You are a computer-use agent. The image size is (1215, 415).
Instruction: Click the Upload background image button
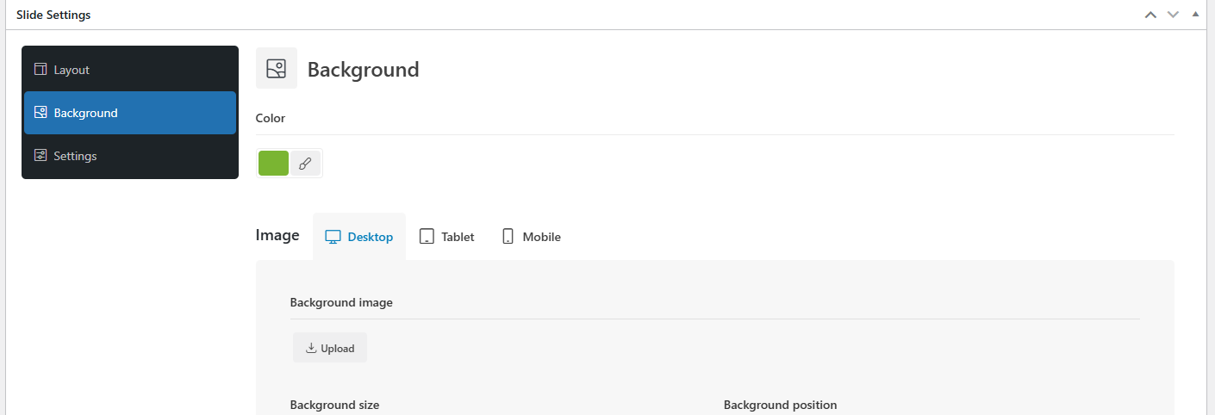pos(330,348)
